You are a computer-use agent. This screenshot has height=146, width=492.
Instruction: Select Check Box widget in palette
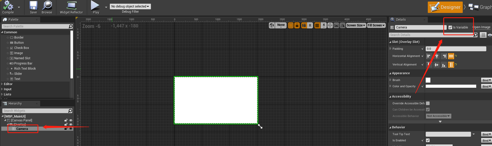pyautogui.click(x=21, y=48)
